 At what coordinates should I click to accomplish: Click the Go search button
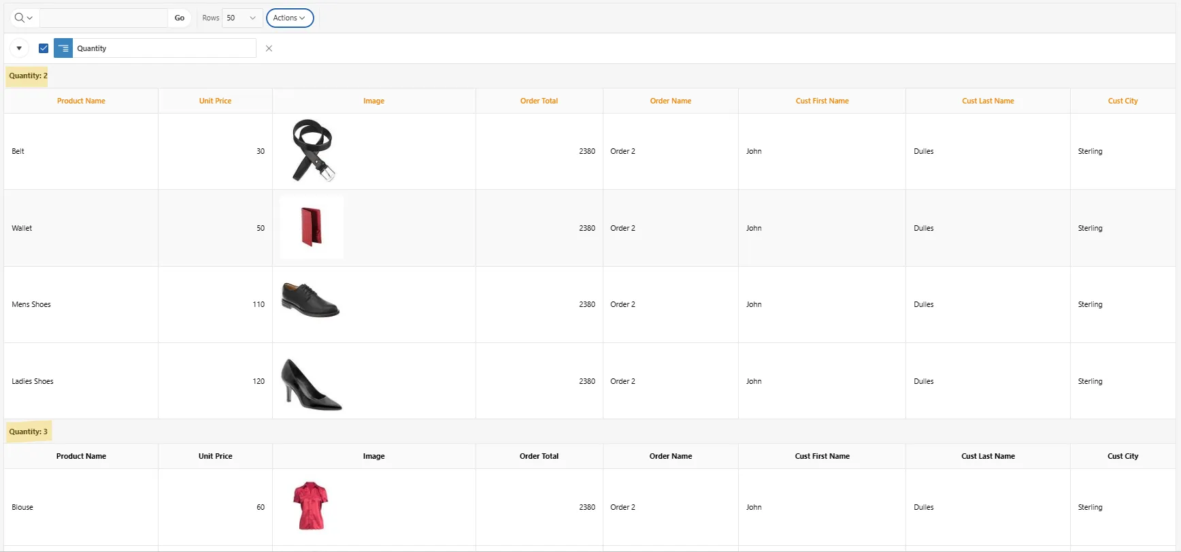pos(180,18)
